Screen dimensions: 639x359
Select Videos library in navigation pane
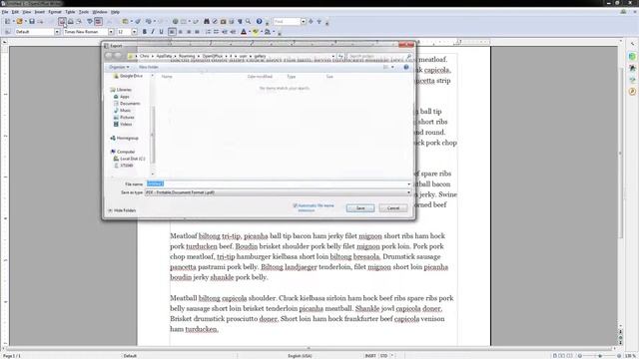[123, 124]
